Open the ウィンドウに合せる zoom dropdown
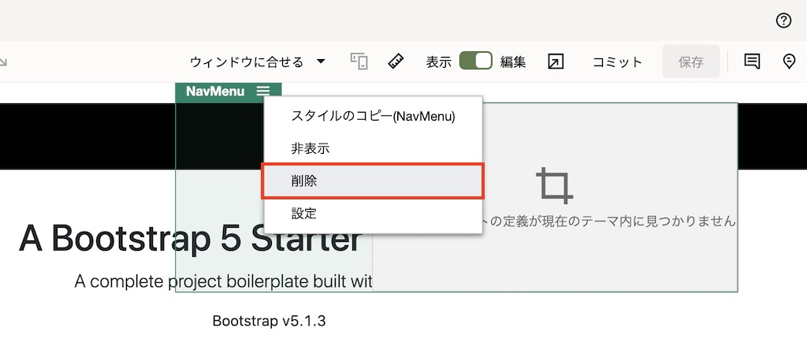The height and width of the screenshot is (339, 807). point(247,61)
